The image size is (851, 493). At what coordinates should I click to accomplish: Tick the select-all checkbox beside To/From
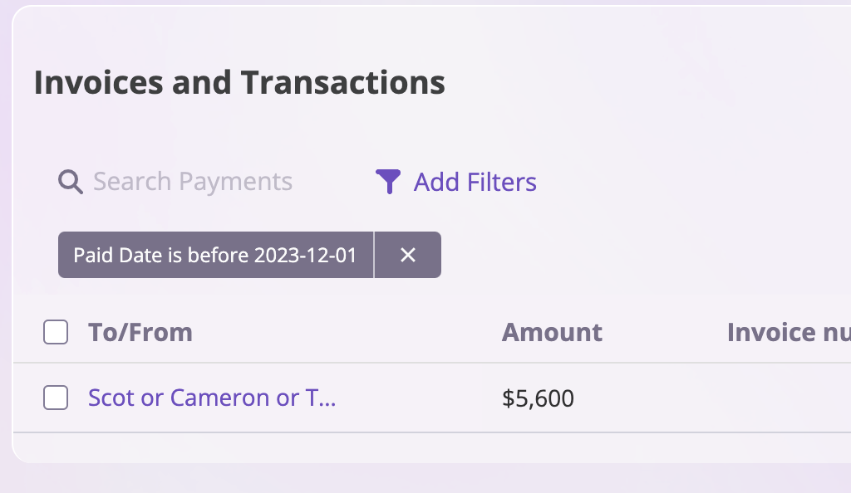click(56, 332)
